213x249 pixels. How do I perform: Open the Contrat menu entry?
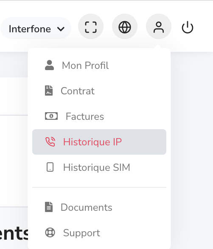(99, 91)
